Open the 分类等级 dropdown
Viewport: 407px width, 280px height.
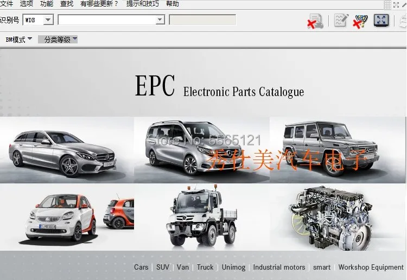tap(58, 40)
